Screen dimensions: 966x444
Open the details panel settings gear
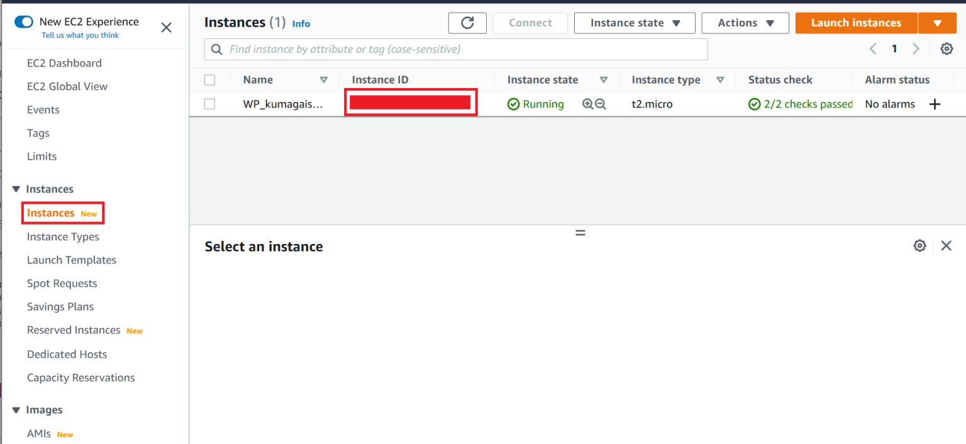coord(919,245)
